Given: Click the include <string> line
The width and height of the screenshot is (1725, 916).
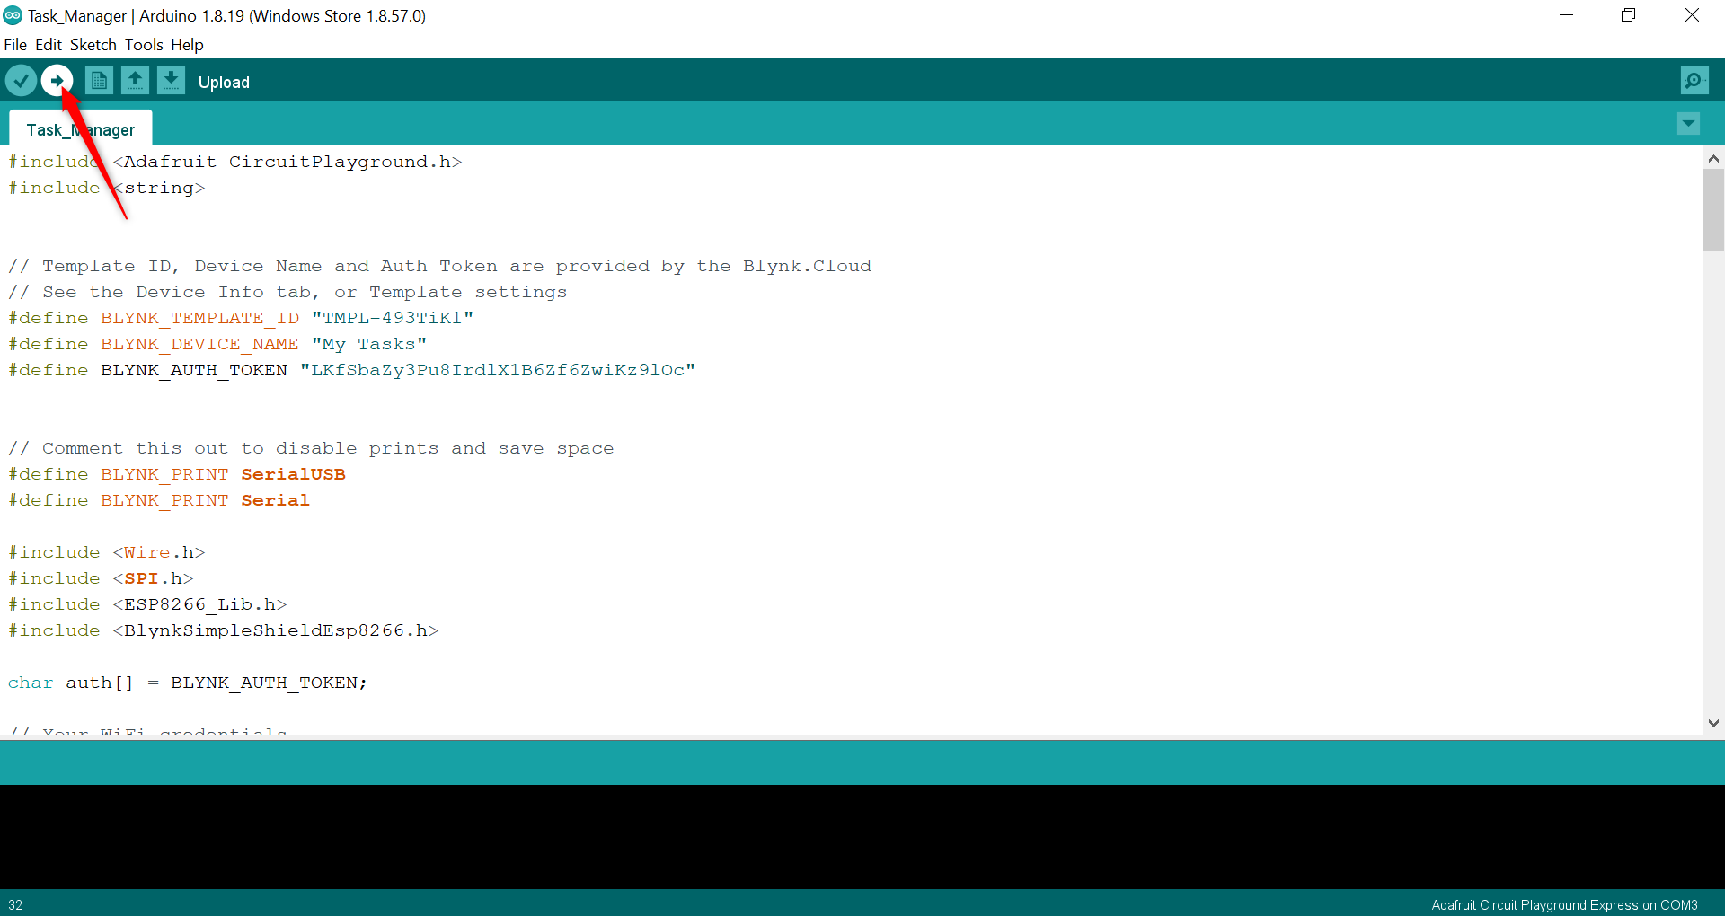Looking at the screenshot, I should [x=107, y=188].
